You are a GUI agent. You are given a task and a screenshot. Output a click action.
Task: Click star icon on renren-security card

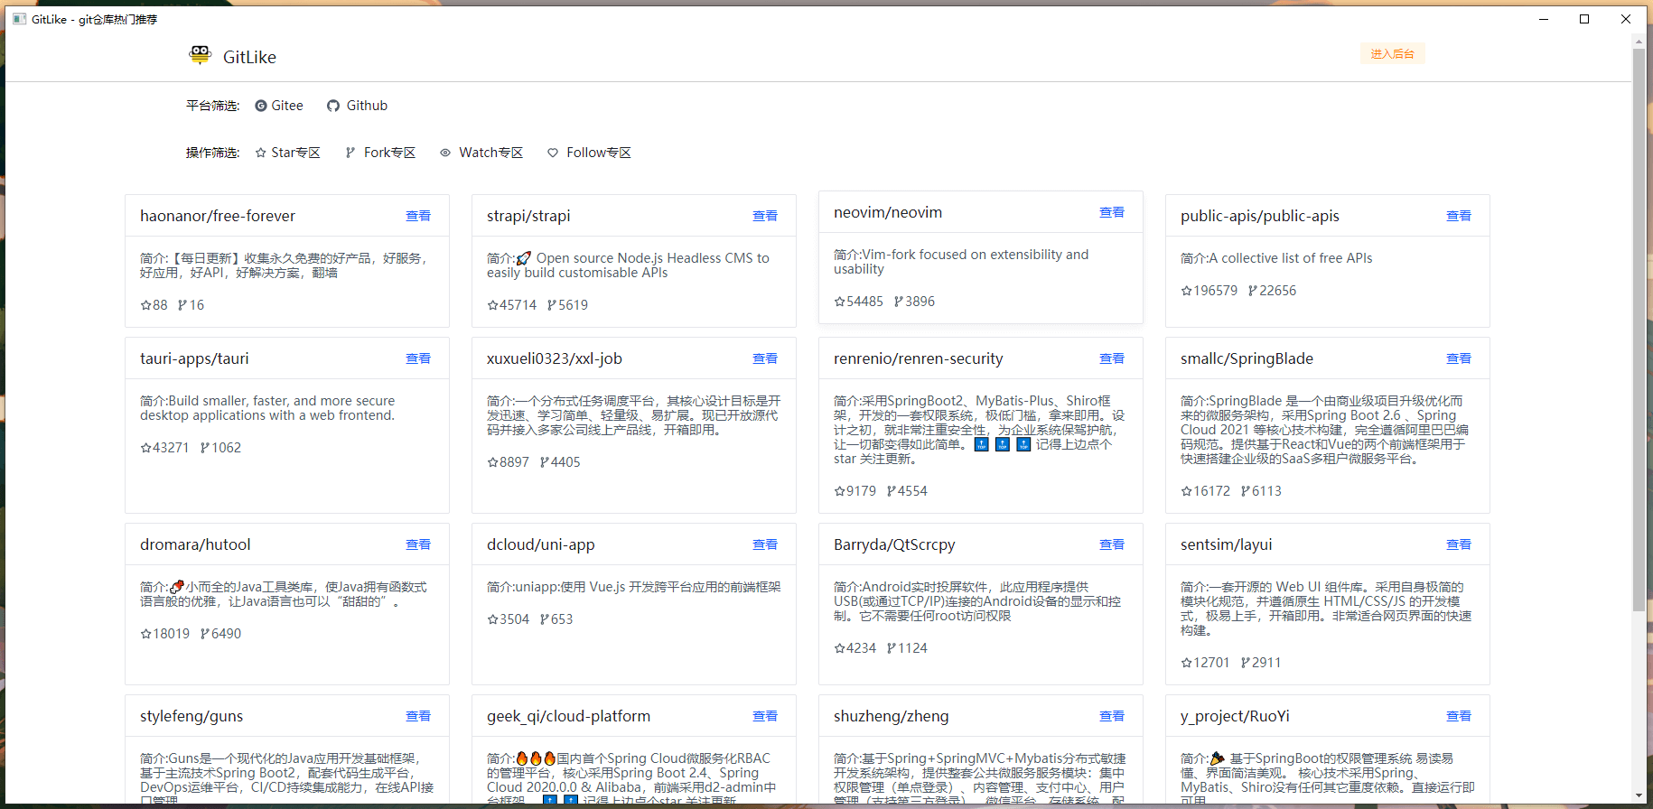click(x=839, y=491)
